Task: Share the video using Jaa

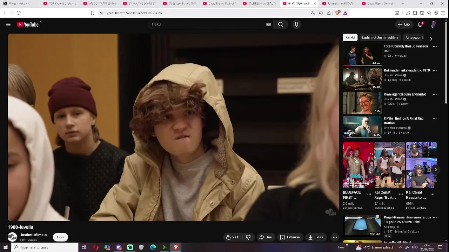Action: (x=265, y=237)
